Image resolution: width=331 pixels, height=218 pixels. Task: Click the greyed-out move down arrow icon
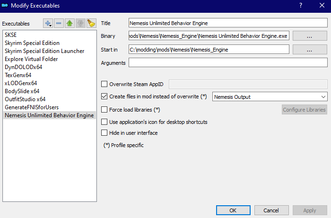(80, 23)
